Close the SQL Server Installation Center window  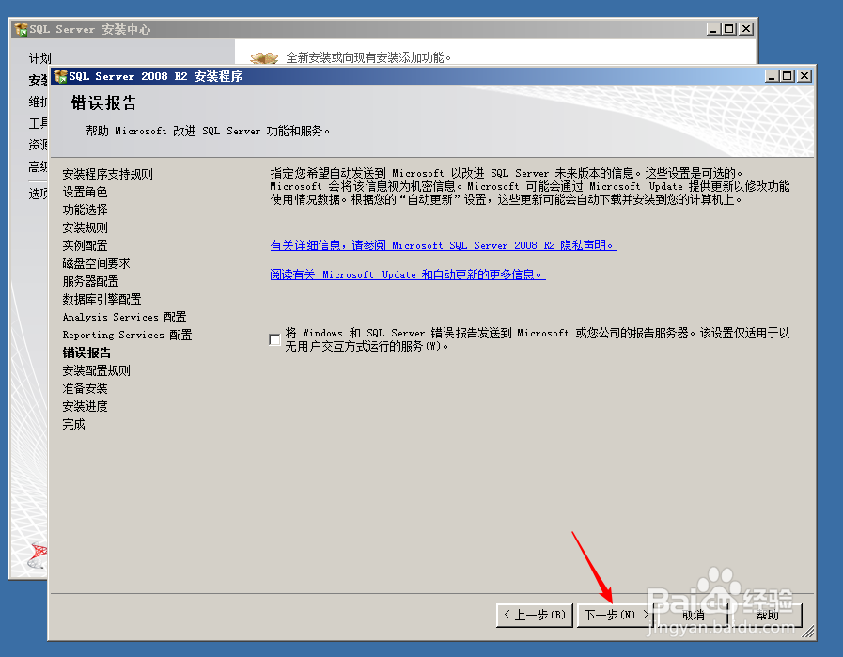point(745,29)
